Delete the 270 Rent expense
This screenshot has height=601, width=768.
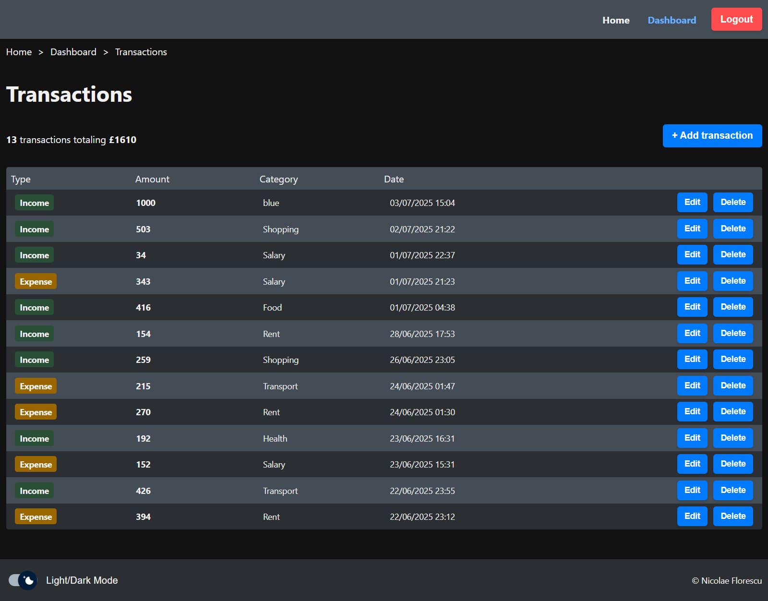pos(732,411)
